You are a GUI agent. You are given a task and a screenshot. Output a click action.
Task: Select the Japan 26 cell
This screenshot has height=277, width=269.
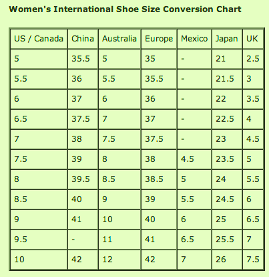[x=227, y=260]
